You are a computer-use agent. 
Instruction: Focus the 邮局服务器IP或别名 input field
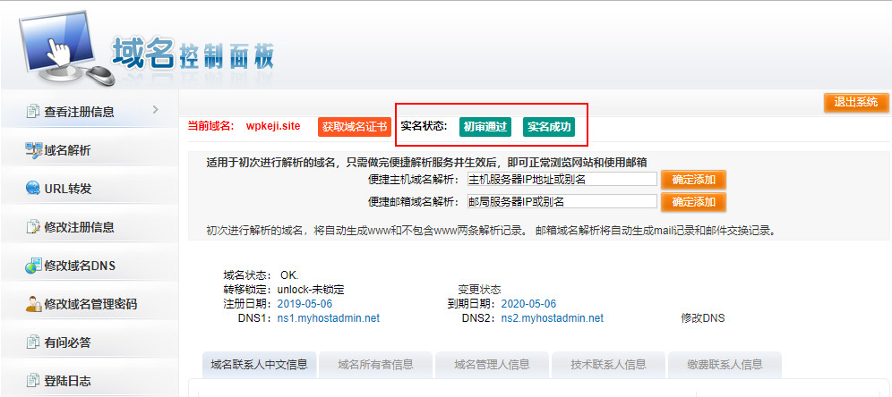tap(561, 201)
